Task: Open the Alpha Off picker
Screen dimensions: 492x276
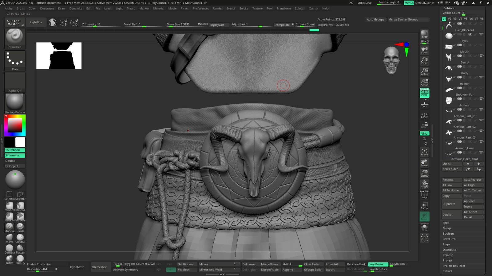Action: [x=15, y=82]
